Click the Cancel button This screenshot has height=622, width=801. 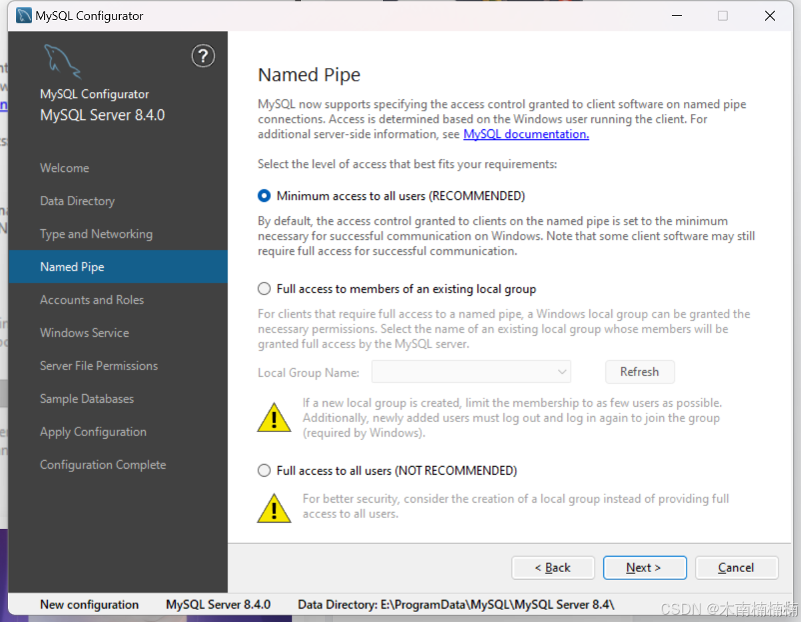click(x=736, y=567)
